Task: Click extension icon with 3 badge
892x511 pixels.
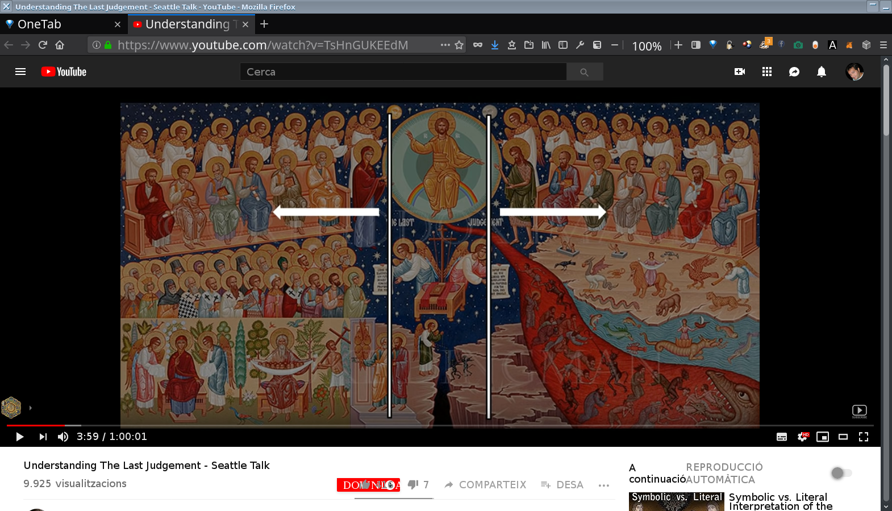Action: (765, 44)
